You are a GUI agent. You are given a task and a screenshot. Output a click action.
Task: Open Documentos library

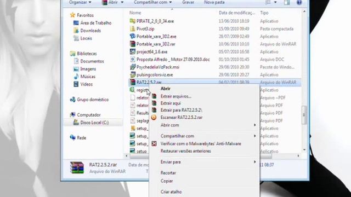pos(92,61)
